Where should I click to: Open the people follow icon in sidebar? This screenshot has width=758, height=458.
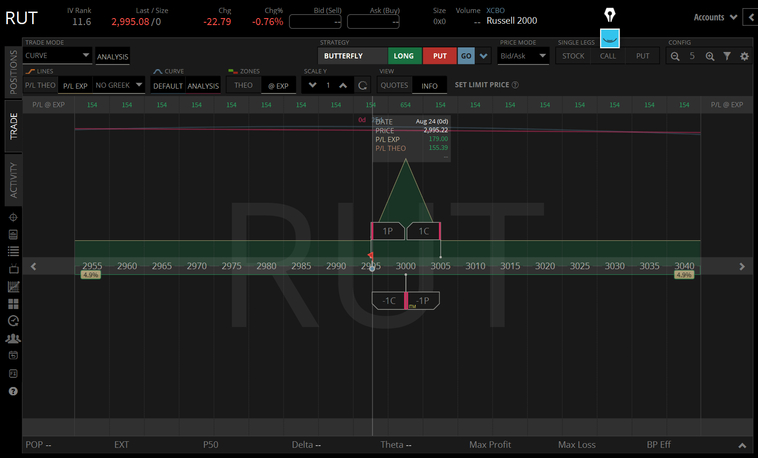tap(13, 338)
